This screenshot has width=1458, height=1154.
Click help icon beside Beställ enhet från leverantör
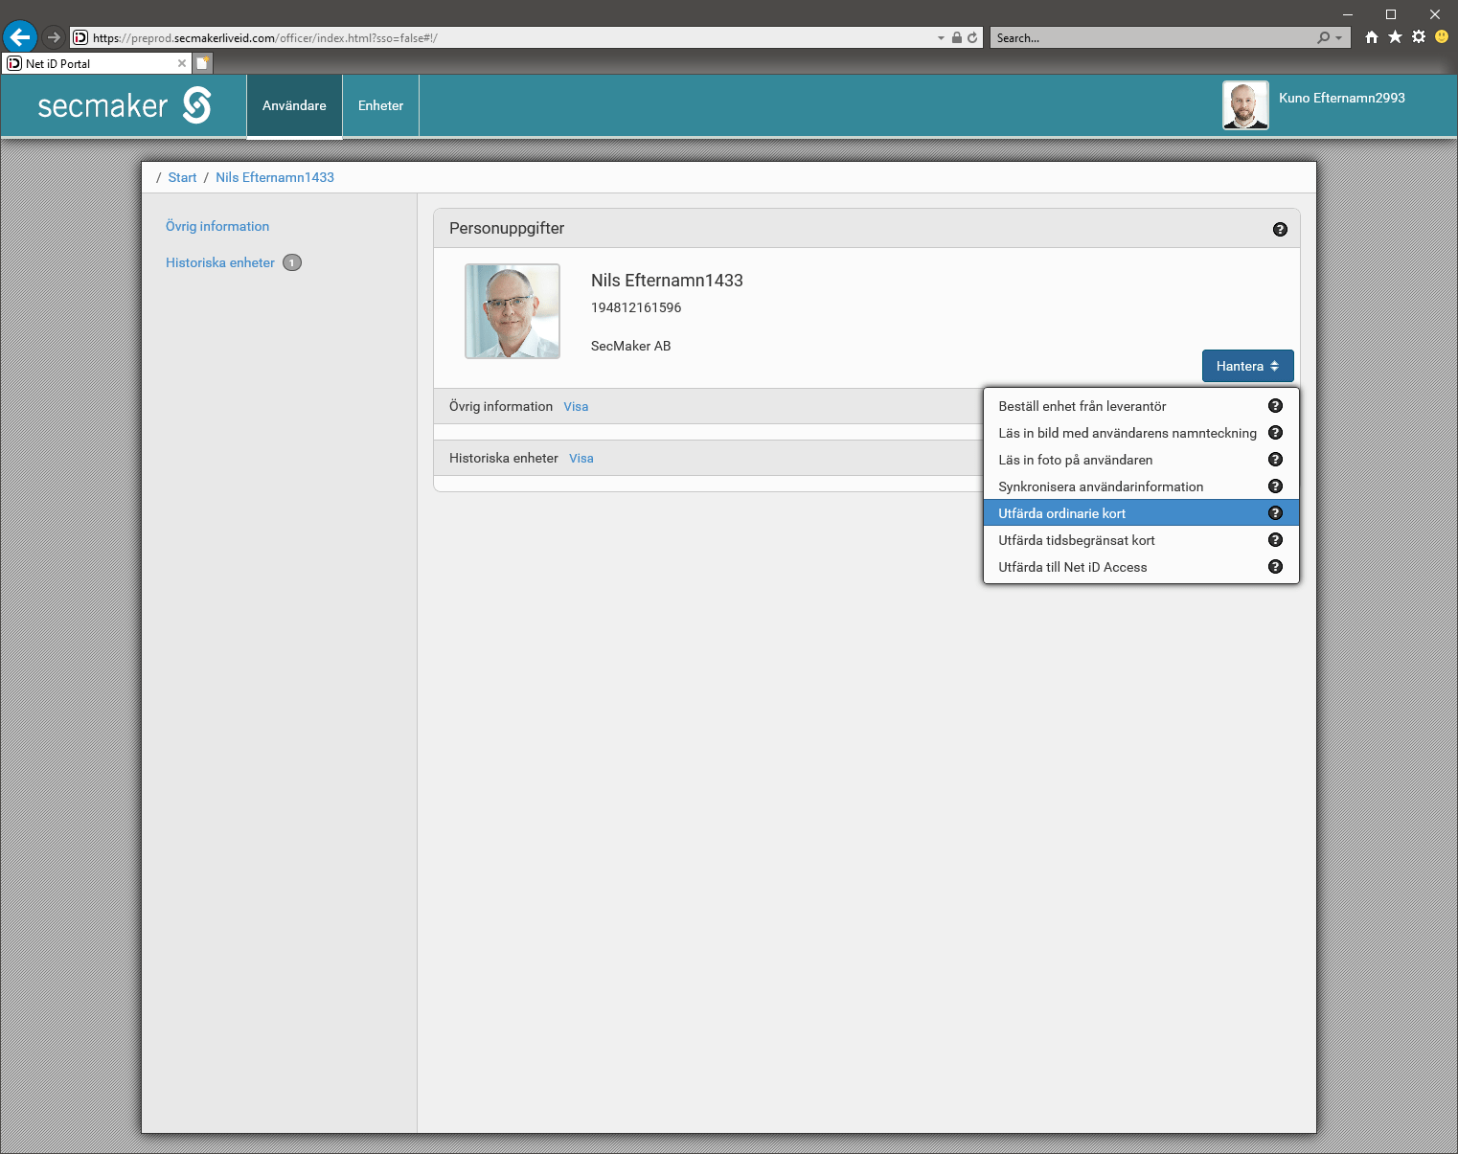1275,406
